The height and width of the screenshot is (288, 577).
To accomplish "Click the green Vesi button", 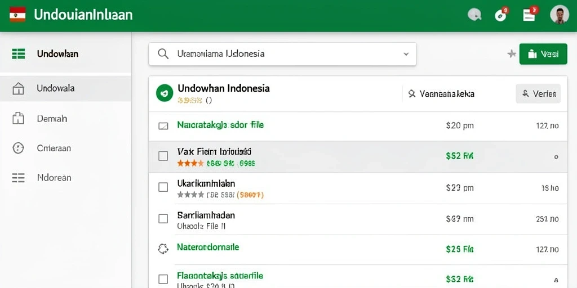I will [x=543, y=54].
